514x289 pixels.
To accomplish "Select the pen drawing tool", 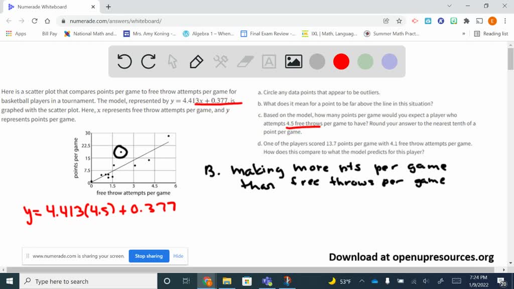I will tap(196, 61).
